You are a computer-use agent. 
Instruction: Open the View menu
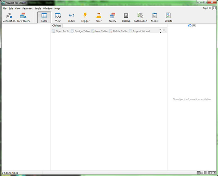click(x=18, y=8)
